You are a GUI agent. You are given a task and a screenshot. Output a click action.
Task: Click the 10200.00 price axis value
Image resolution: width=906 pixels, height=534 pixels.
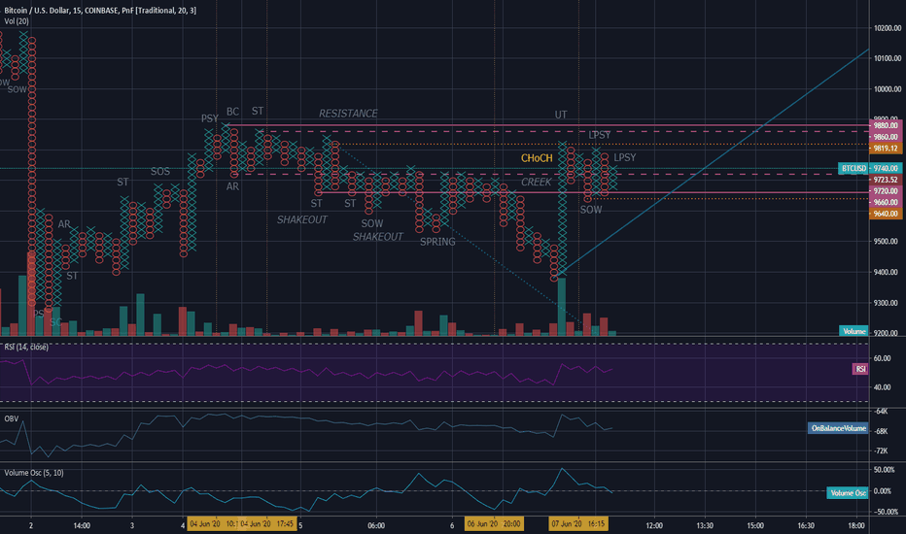[x=888, y=28]
